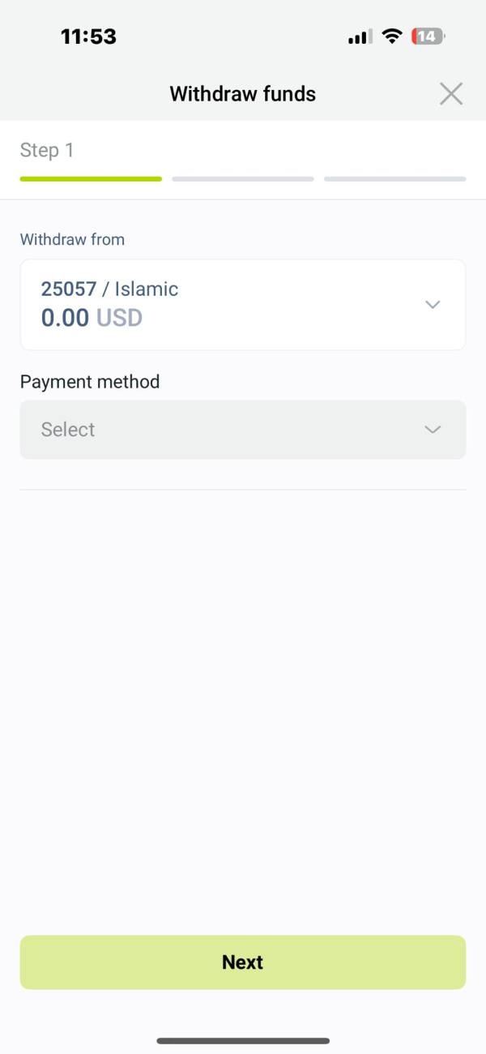The width and height of the screenshot is (486, 1054).
Task: Tap the green first step progress segment
Action: coord(91,178)
